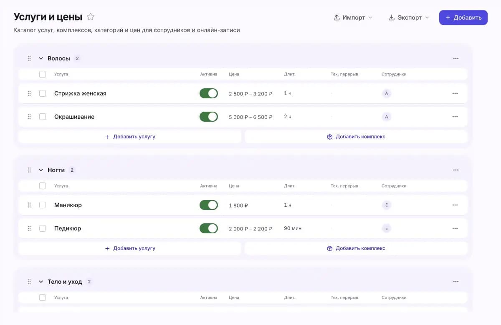Open the Экспорт dropdown
The width and height of the screenshot is (501, 325).
[x=408, y=17]
